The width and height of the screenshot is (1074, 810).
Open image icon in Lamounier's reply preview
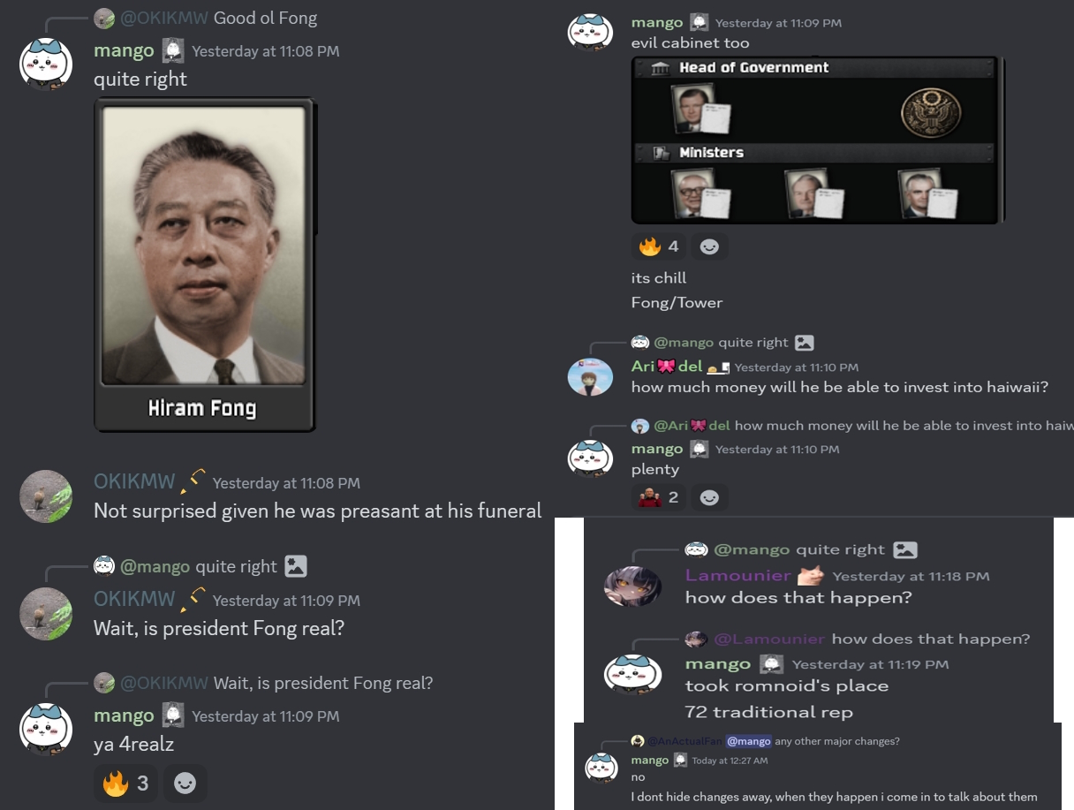click(x=904, y=549)
